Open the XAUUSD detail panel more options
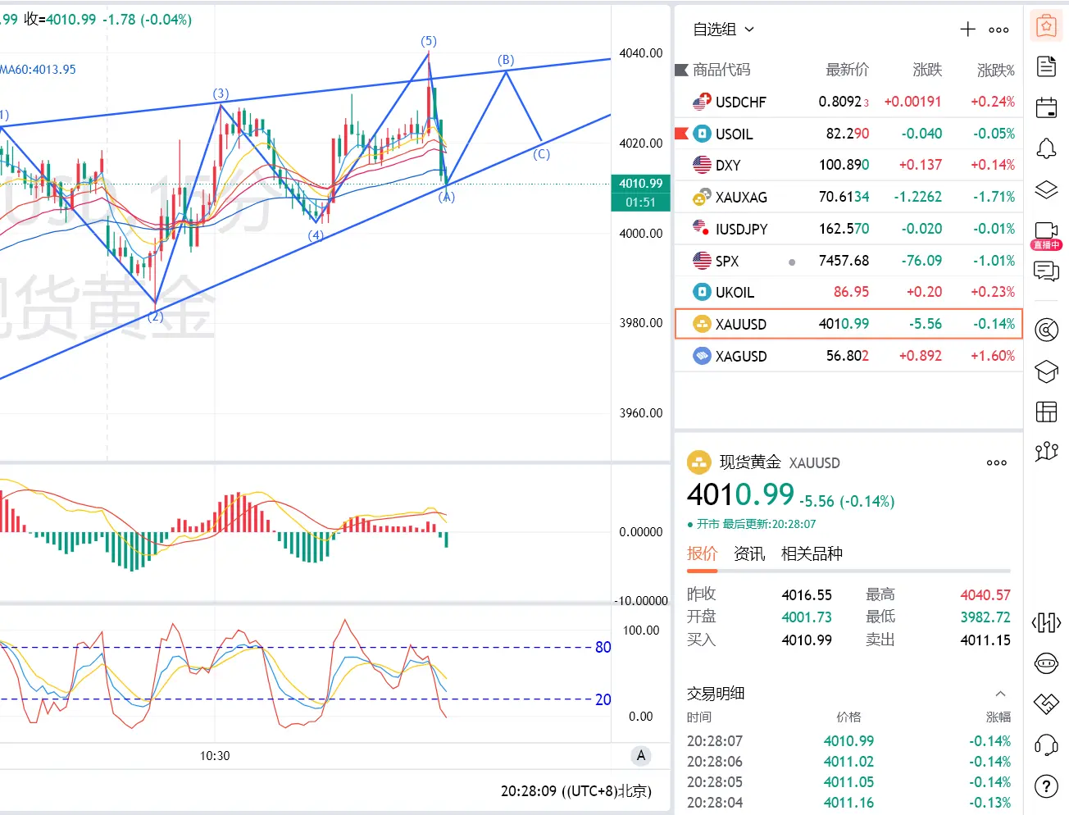The image size is (1069, 815). click(x=996, y=462)
